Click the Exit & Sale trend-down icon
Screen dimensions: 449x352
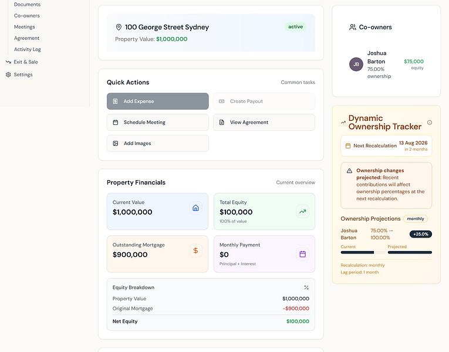click(8, 62)
